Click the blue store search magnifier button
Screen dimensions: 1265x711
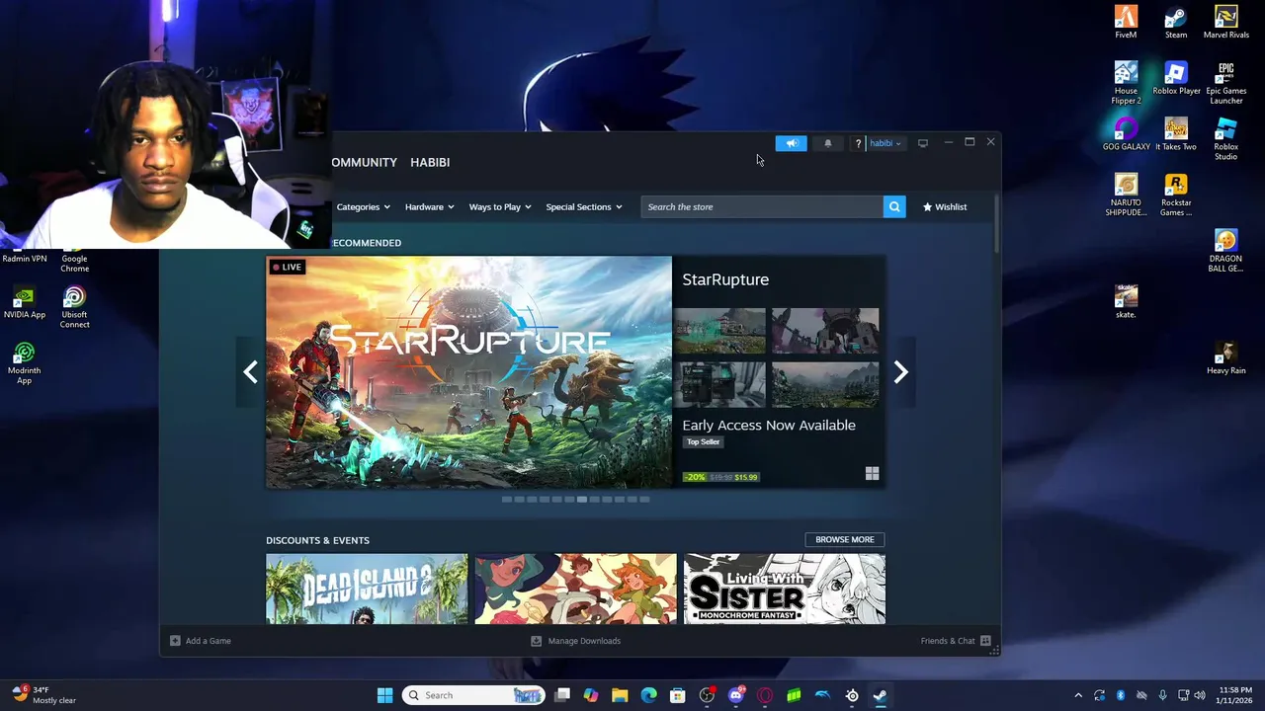(x=894, y=206)
